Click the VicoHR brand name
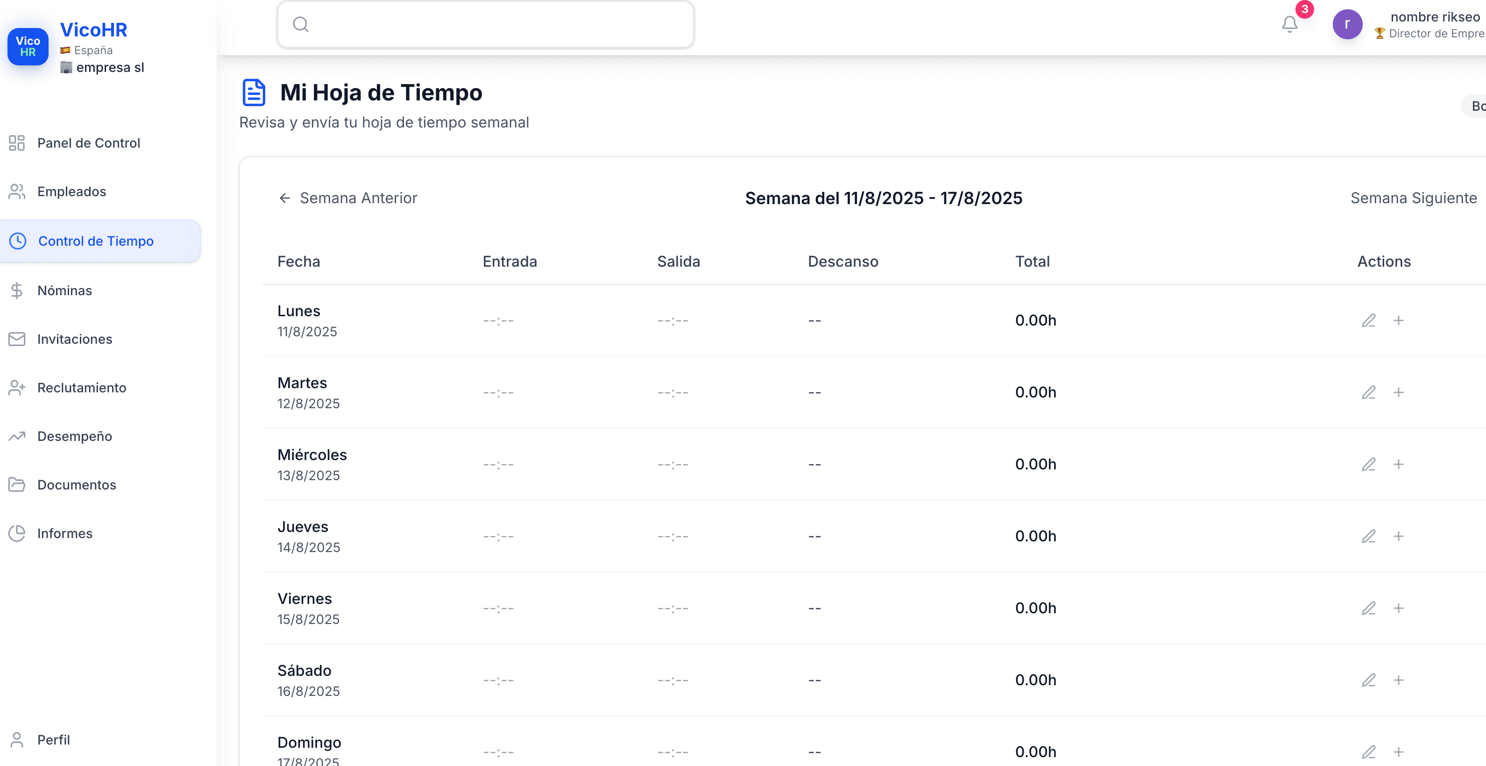This screenshot has height=766, width=1486. [x=93, y=29]
